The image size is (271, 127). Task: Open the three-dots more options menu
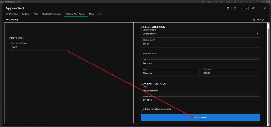click(x=259, y=8)
